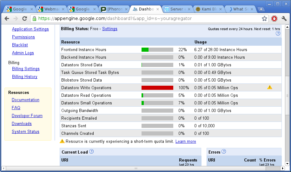This screenshot has height=172, width=291.
Task: Click Settings link beside Billing Status
Action: [110, 29]
